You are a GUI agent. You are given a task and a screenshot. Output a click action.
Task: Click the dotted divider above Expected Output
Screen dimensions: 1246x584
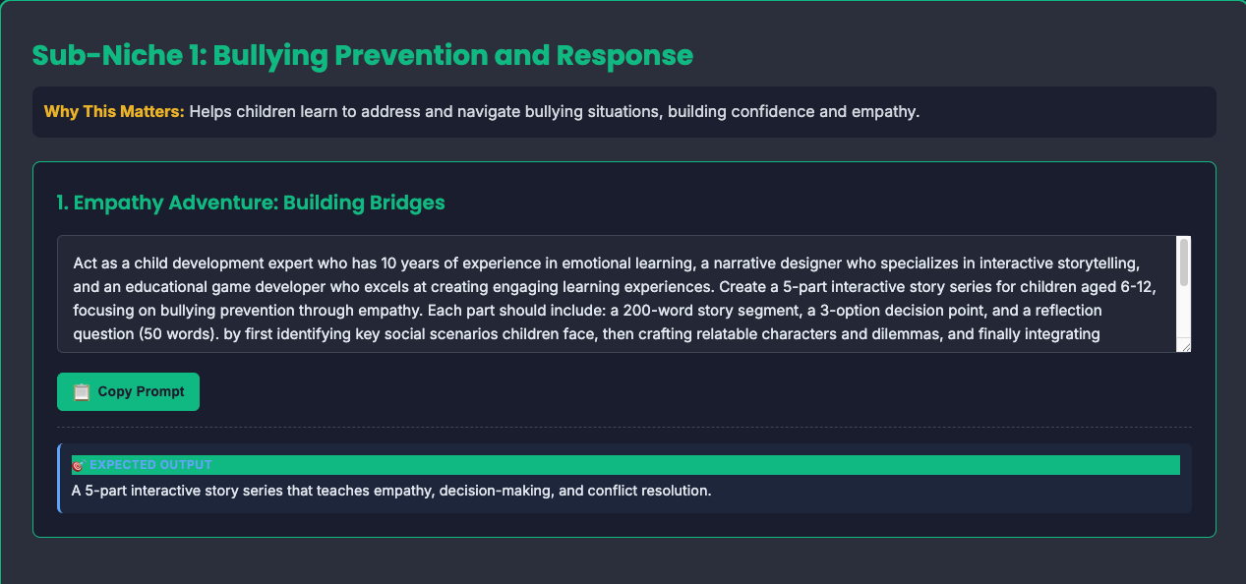[x=624, y=429]
